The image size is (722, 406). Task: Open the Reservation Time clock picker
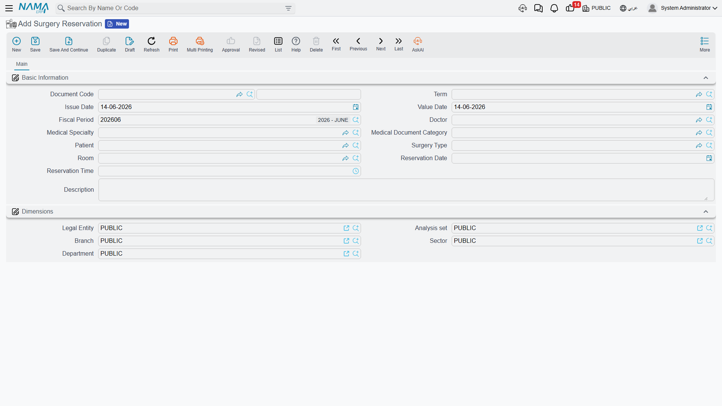(356, 171)
